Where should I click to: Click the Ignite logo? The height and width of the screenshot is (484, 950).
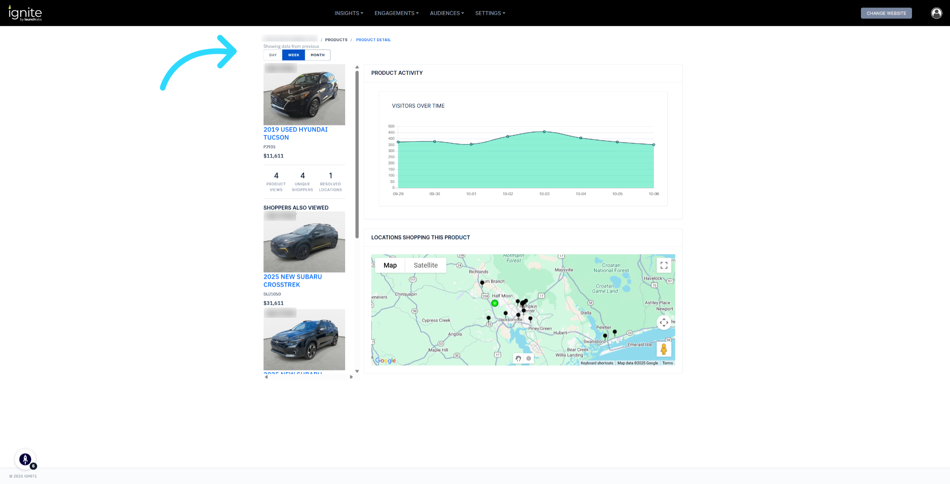click(x=25, y=13)
